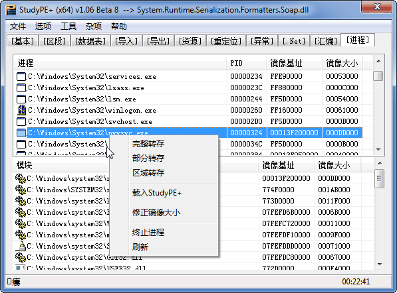Open the 文件 menu
397x293 pixels.
pyautogui.click(x=18, y=27)
